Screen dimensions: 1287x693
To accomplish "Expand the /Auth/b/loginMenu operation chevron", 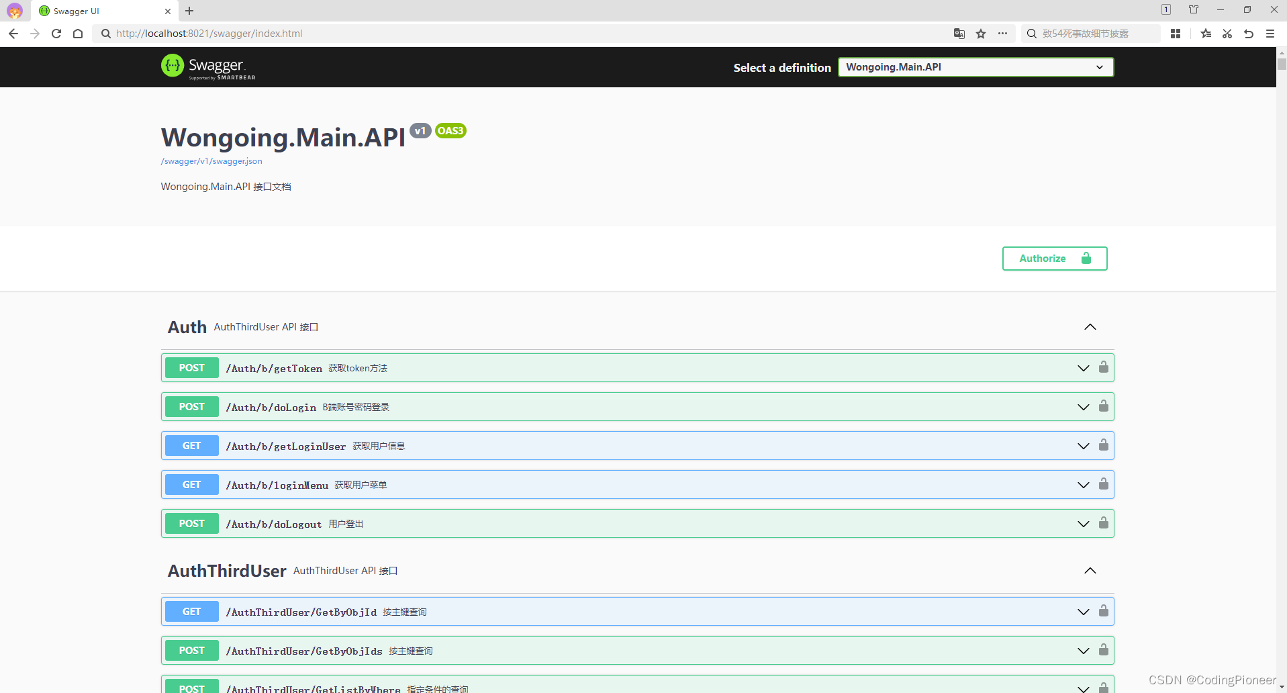I will (1084, 485).
